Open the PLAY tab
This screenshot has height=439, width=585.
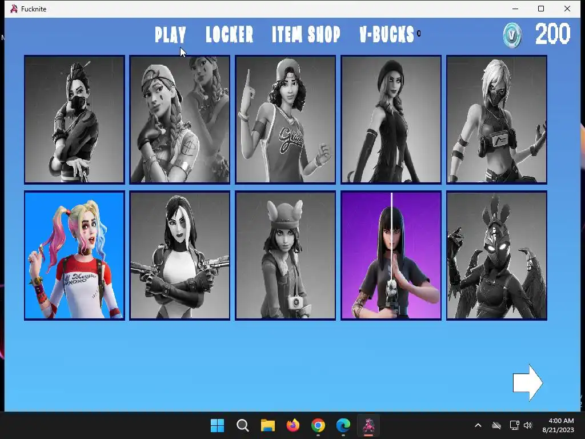(170, 35)
